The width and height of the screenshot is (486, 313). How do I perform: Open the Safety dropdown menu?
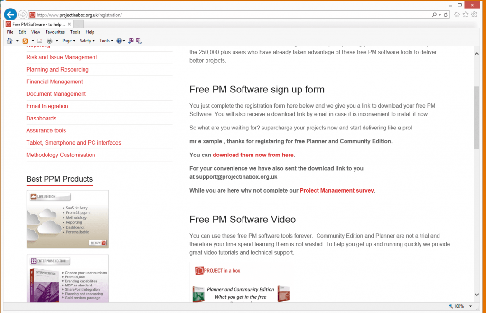[x=87, y=41]
